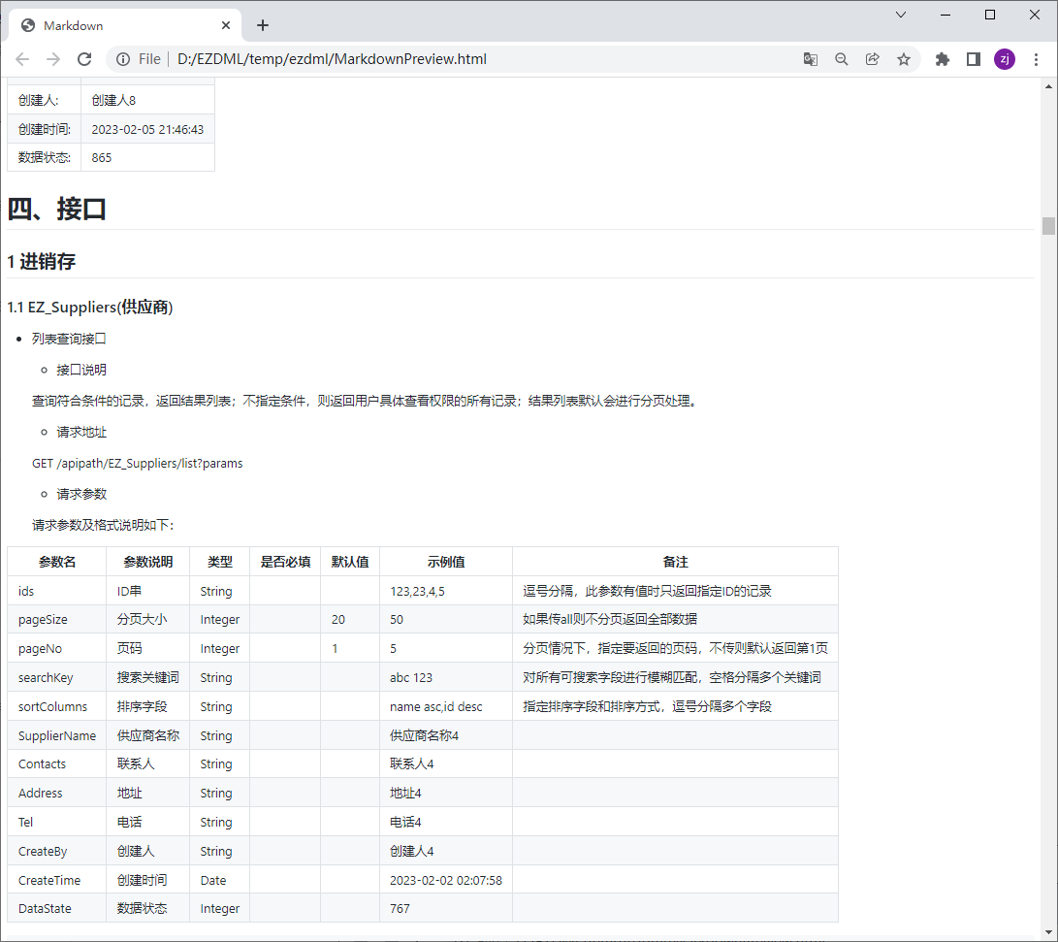Open the Chrome three-dot menu

coord(1036,59)
